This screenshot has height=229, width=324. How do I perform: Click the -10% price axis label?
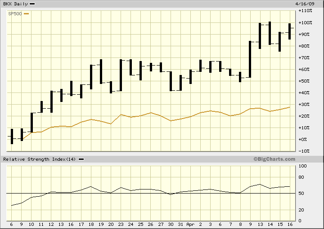click(304, 151)
